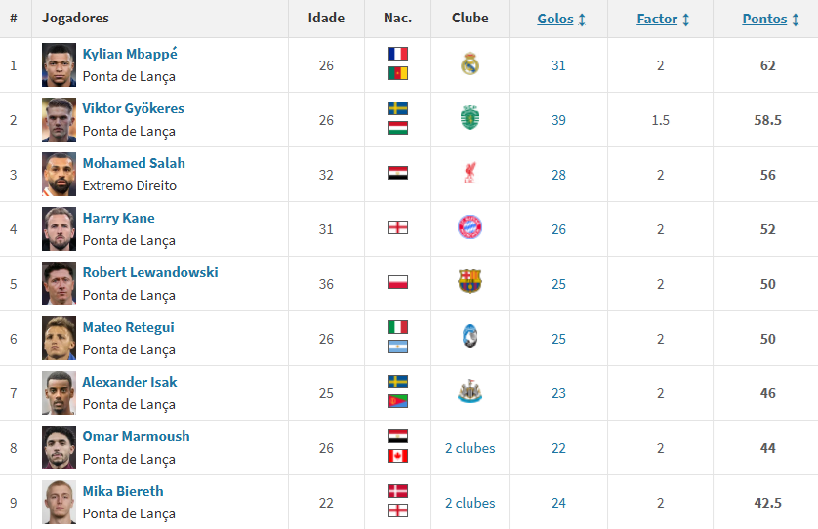This screenshot has width=818, height=529.
Task: Click the Bayern Munich club crest
Action: (470, 228)
